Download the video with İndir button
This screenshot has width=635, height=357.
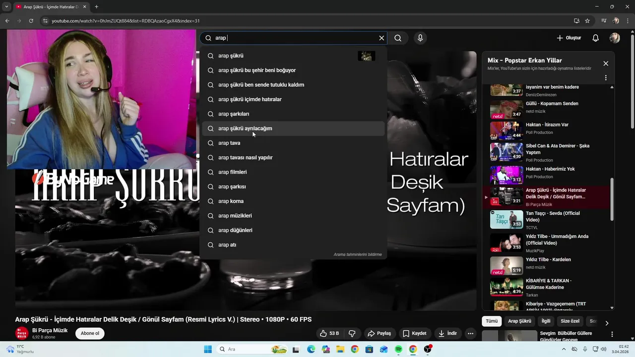pos(447,333)
